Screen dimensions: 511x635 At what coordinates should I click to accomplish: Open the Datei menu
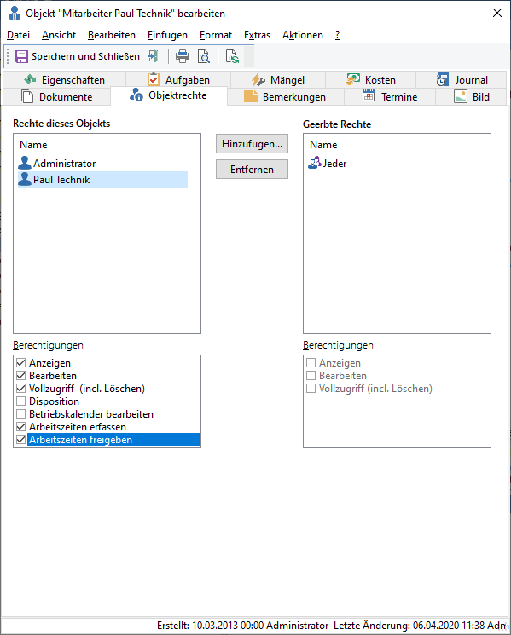[18, 35]
